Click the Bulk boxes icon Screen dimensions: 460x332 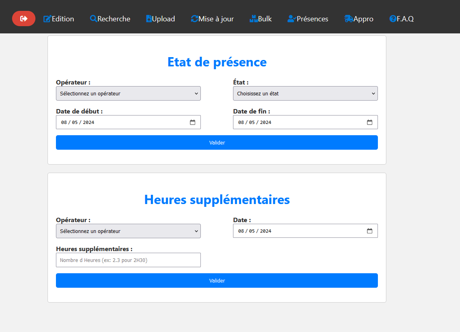click(x=254, y=19)
